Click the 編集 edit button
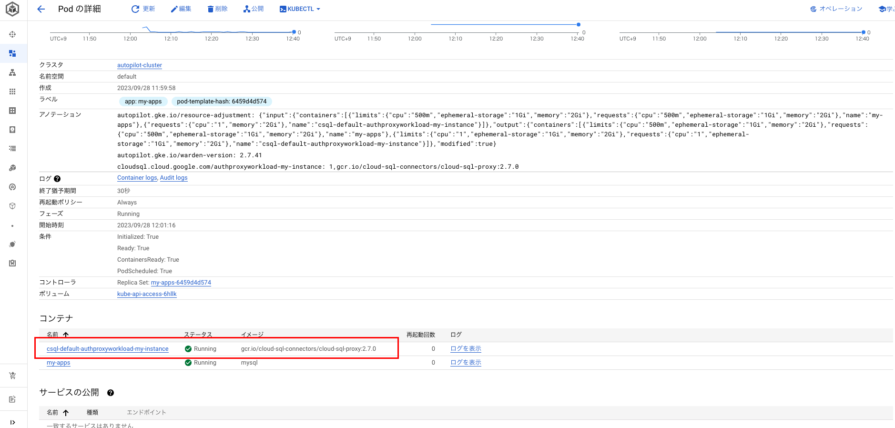 coord(181,9)
